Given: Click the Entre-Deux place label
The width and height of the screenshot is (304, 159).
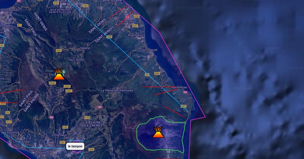Looking at the screenshot, I should (x=59, y=135).
